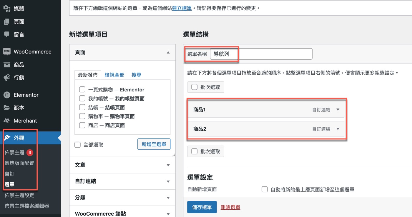Click the WooCommerce logo icon
The width and height of the screenshot is (412, 217).
point(7,51)
